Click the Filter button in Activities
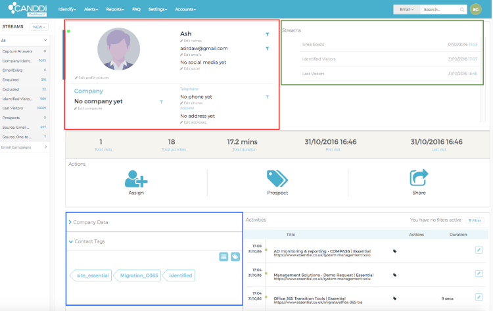The height and width of the screenshot is (311, 493). pyautogui.click(x=475, y=220)
